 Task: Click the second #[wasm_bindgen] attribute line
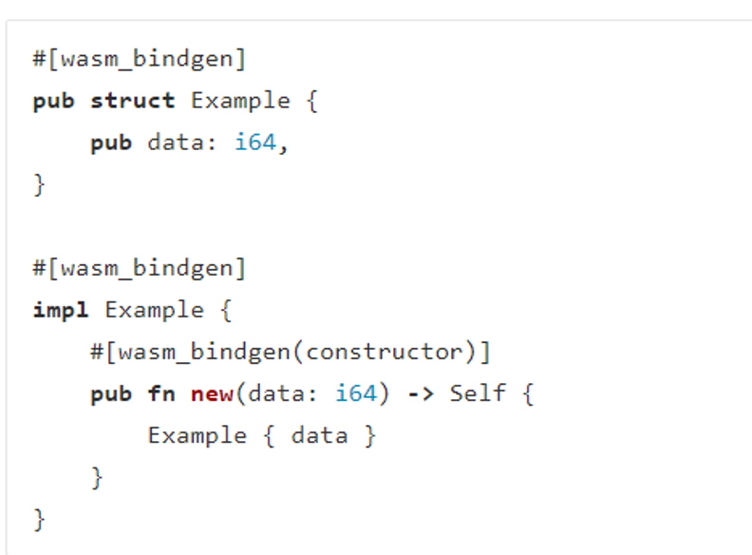pos(139,268)
